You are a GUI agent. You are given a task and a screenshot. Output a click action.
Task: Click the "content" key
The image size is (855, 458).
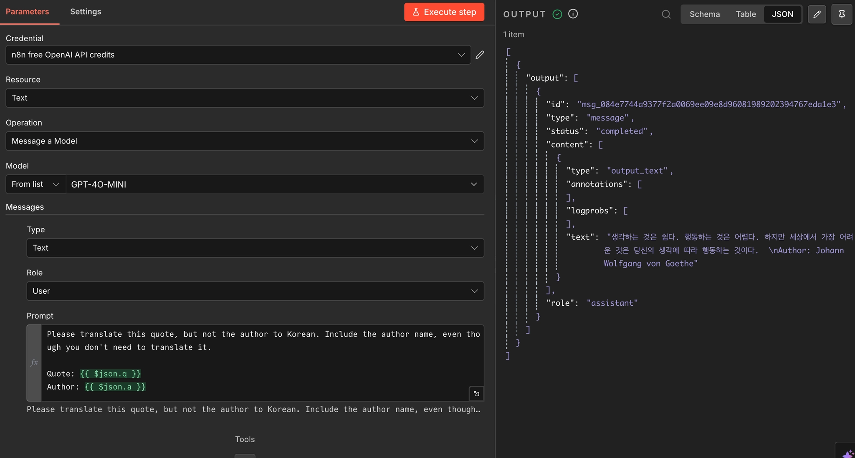pos(567,144)
